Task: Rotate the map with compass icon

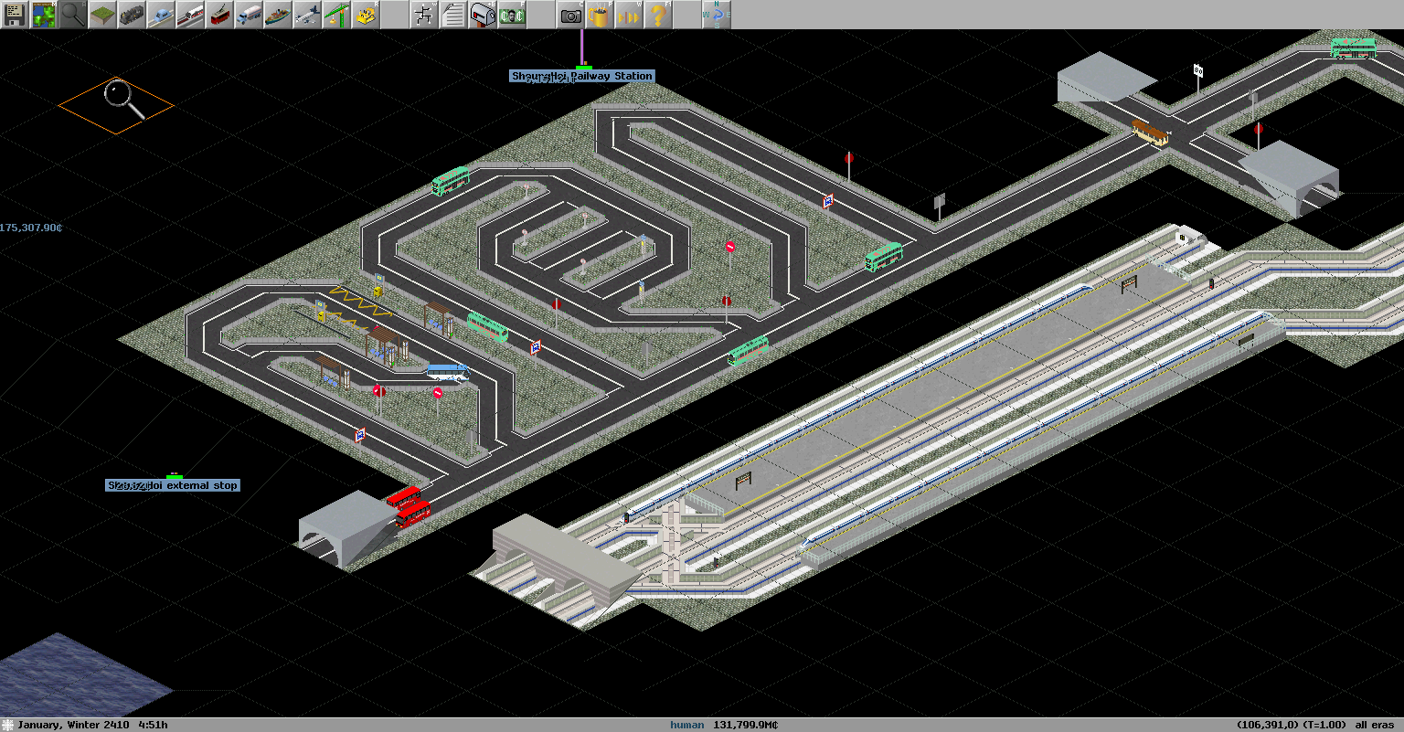Action: (717, 15)
